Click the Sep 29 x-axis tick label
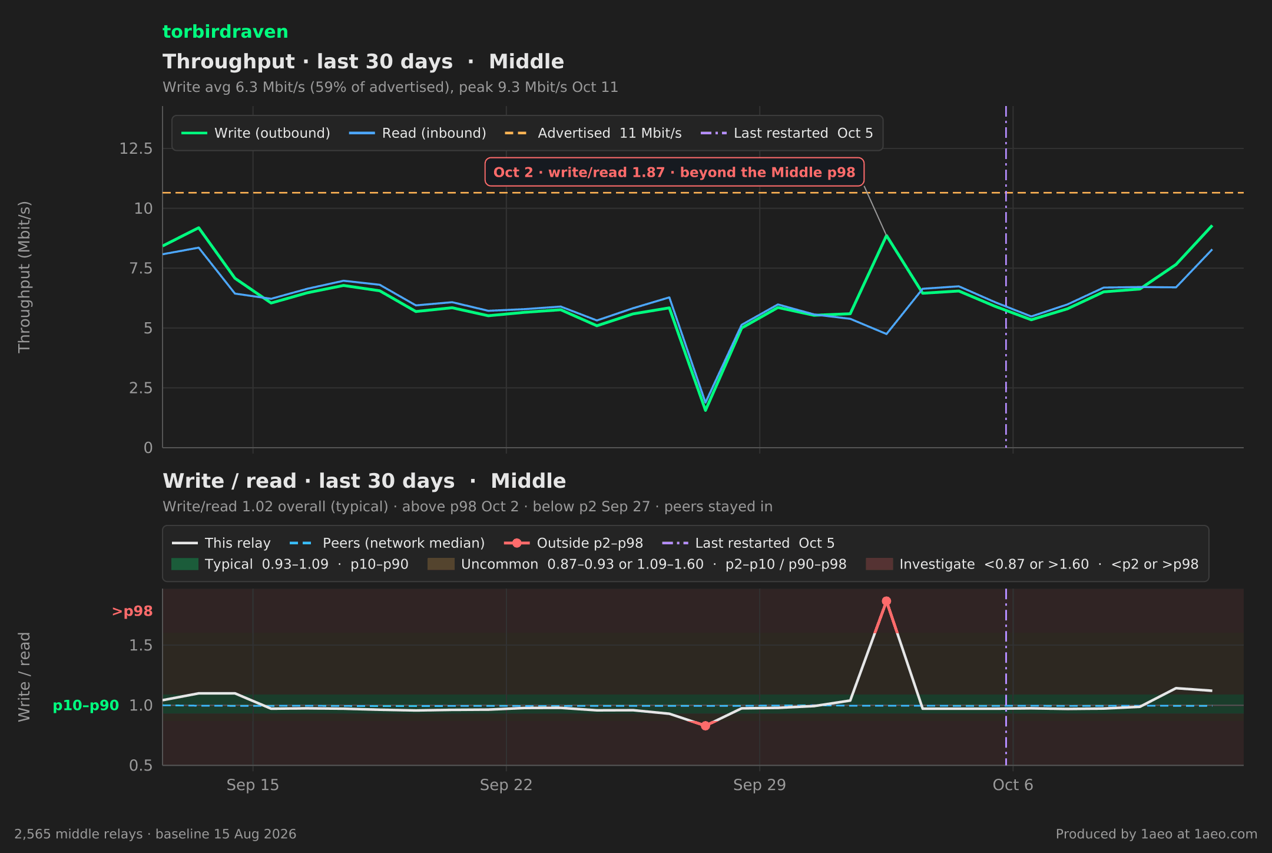Image resolution: width=1272 pixels, height=853 pixels. tap(759, 785)
